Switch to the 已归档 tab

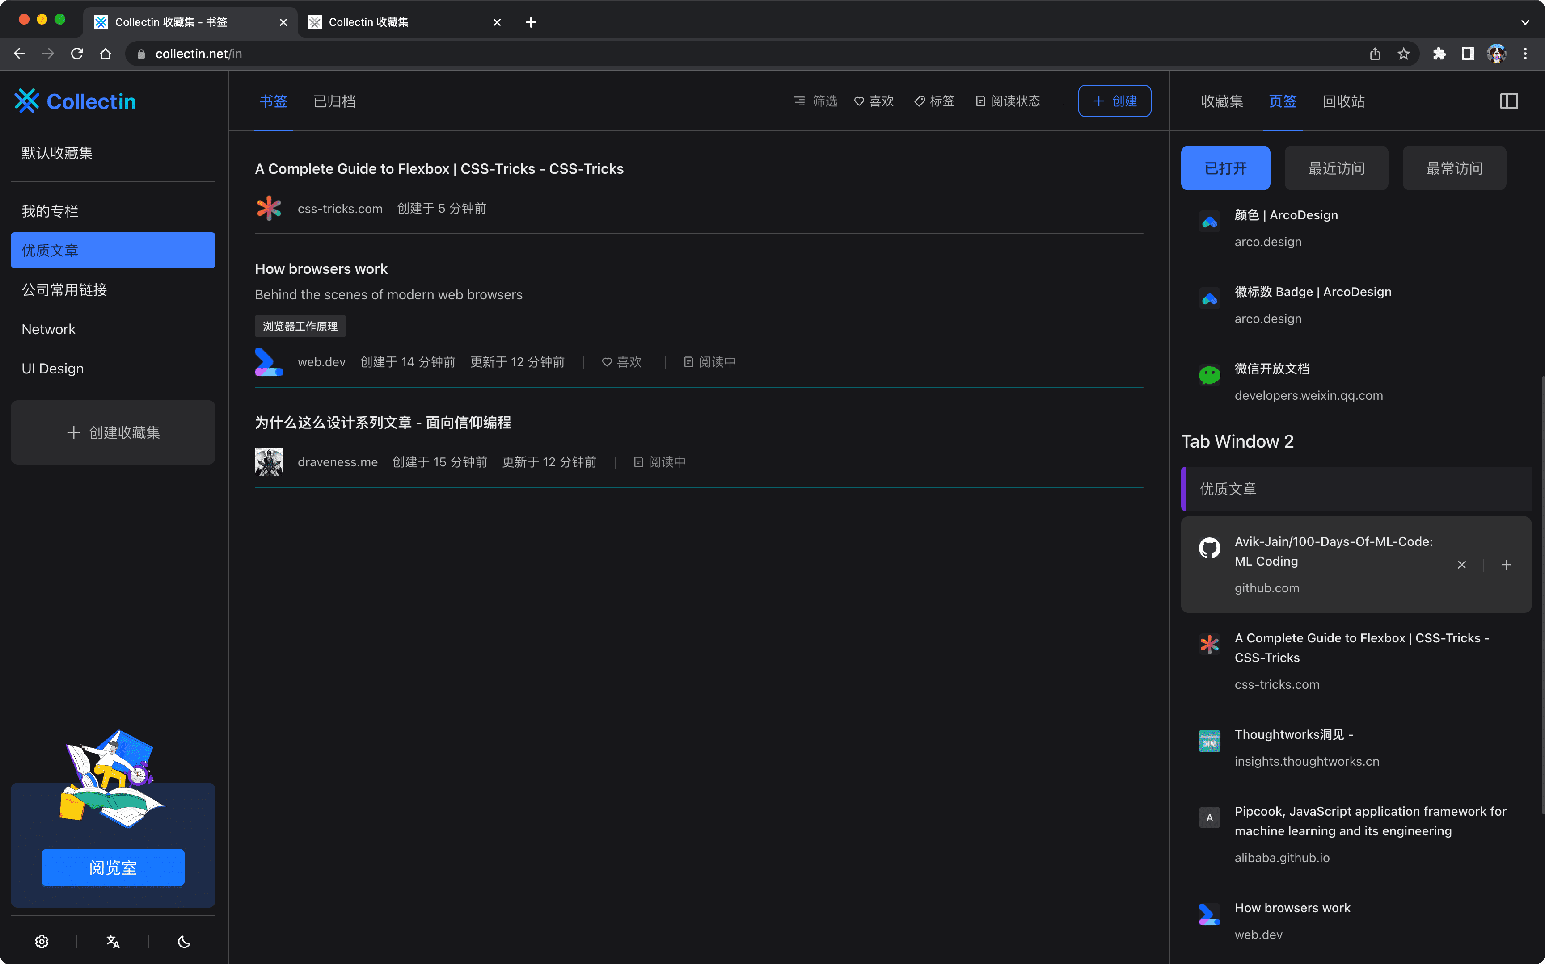(334, 101)
